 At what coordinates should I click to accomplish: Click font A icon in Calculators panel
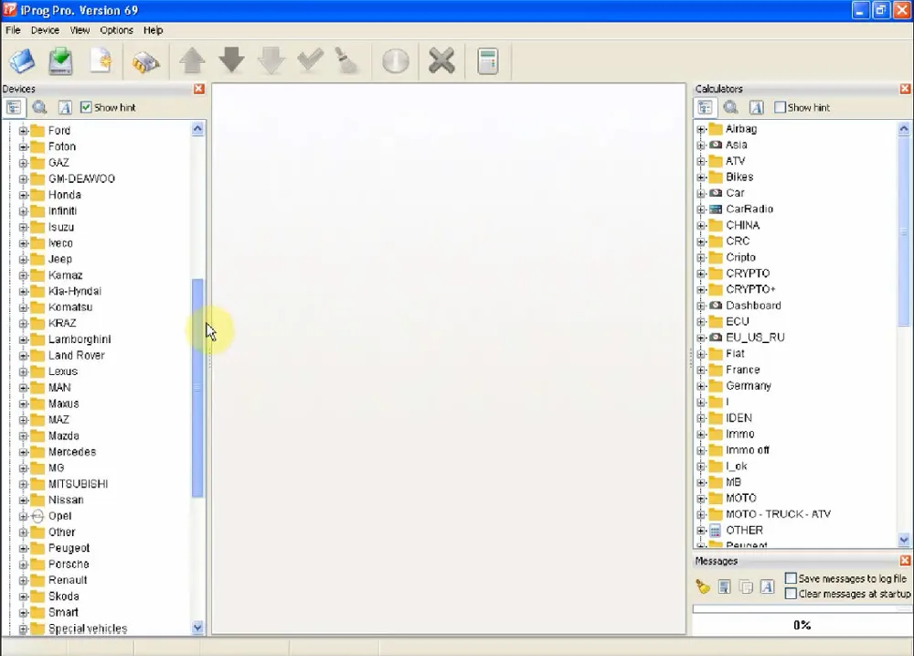click(x=756, y=107)
